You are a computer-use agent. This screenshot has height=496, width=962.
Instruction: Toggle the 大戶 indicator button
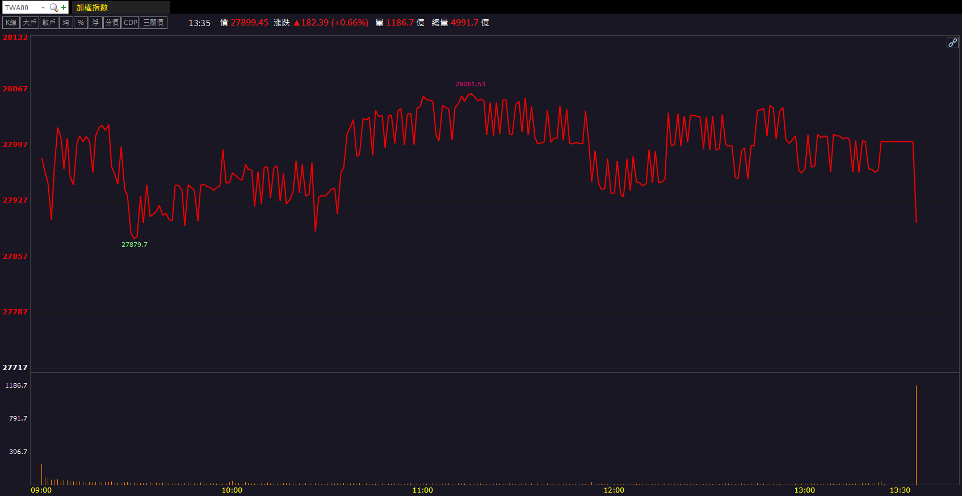point(29,23)
